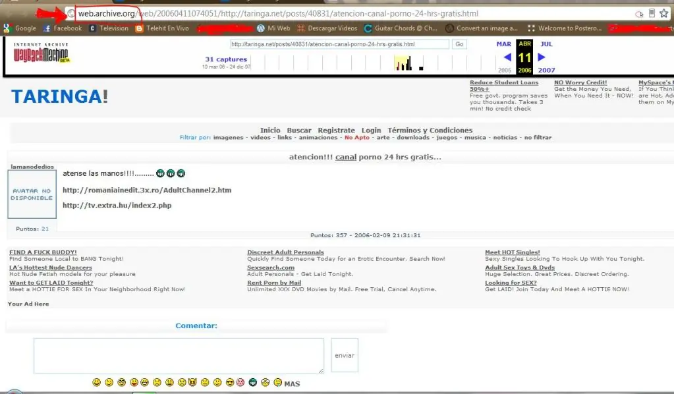674x394 pixels.
Task: Open the Reduce Student Loans ad
Action: [504, 86]
